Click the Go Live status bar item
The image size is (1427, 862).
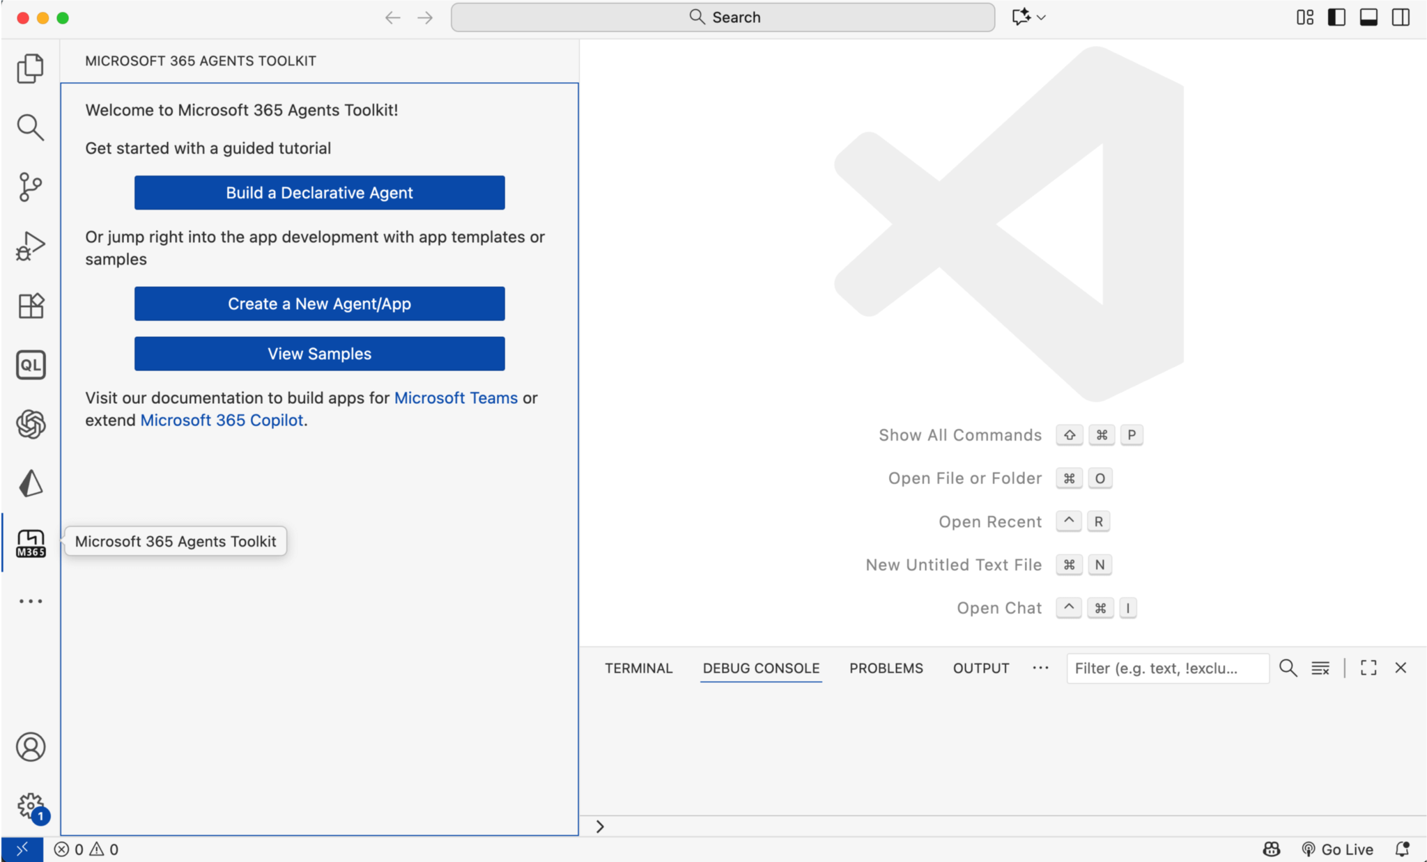(1338, 849)
